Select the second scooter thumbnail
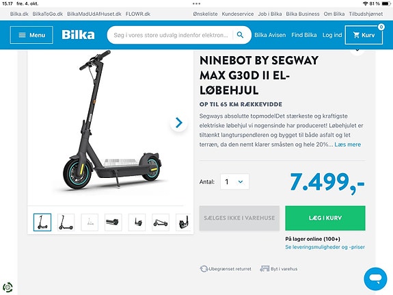 pos(66,222)
